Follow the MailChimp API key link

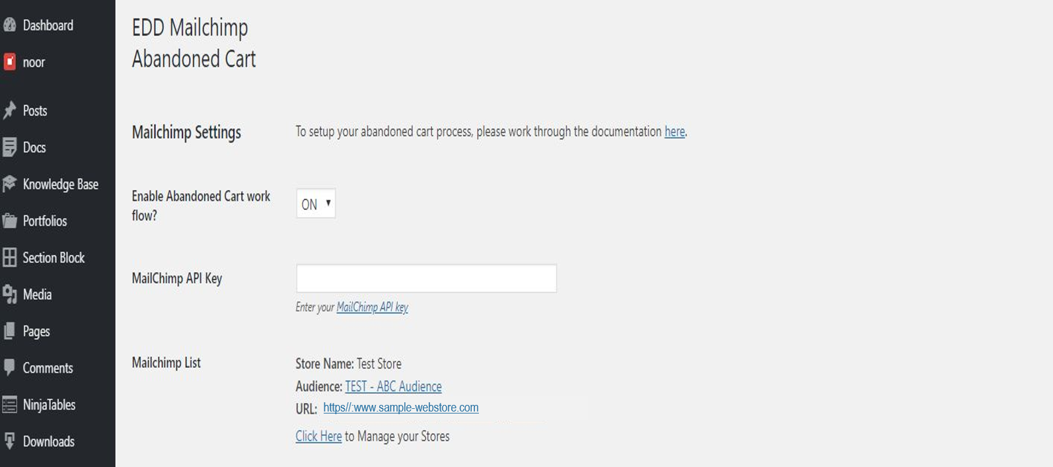(373, 307)
